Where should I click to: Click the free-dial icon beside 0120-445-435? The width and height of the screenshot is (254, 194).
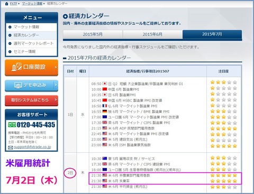pos(12,125)
